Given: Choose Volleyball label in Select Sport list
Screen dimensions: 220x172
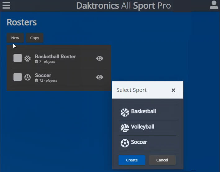Looking at the screenshot, I should [142, 127].
